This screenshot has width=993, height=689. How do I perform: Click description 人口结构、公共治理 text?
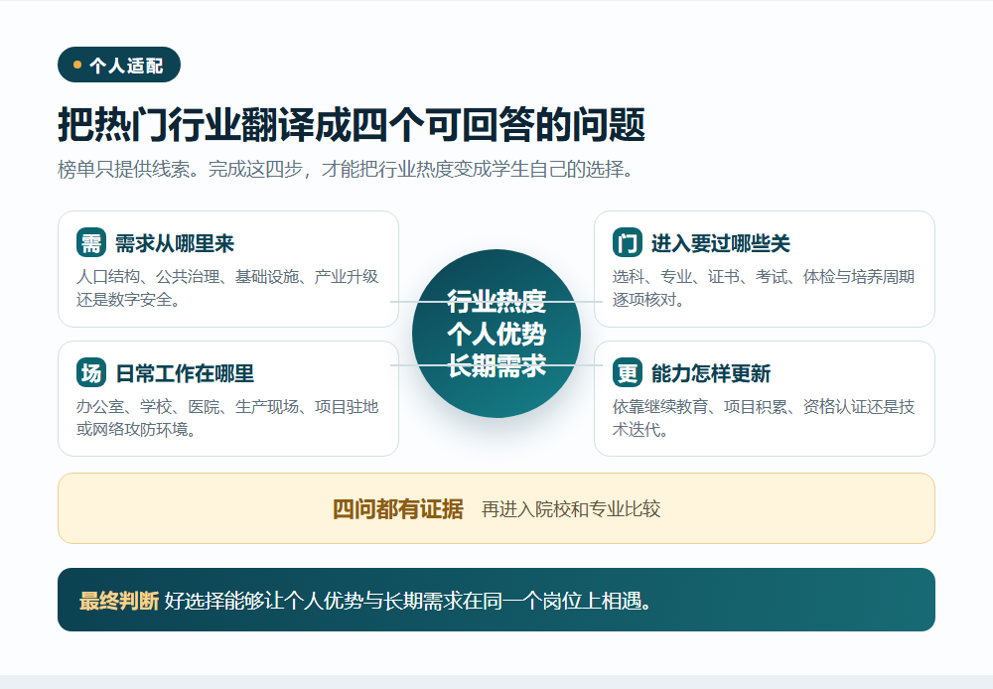(227, 288)
